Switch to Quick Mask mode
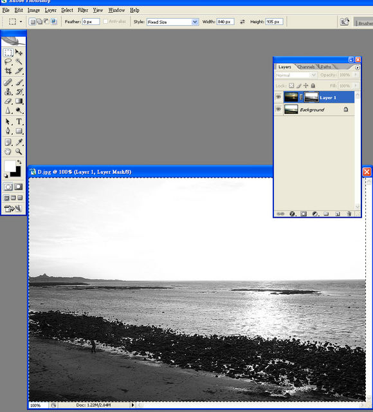This screenshot has height=412, width=373. tap(19, 187)
